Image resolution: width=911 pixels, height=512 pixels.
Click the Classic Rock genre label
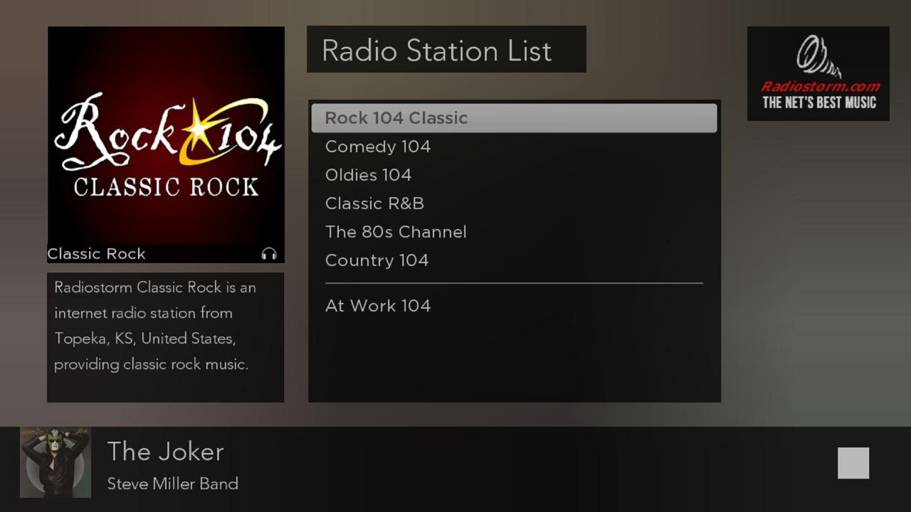pyautogui.click(x=96, y=253)
